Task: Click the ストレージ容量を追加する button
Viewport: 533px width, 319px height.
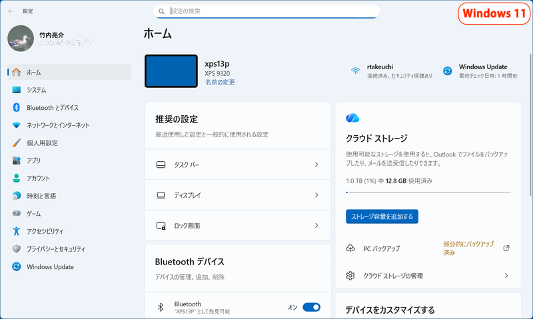Action: (382, 216)
